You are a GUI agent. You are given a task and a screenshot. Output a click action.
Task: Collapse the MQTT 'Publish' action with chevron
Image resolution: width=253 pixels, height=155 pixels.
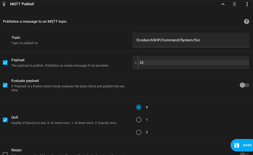click(x=223, y=4)
